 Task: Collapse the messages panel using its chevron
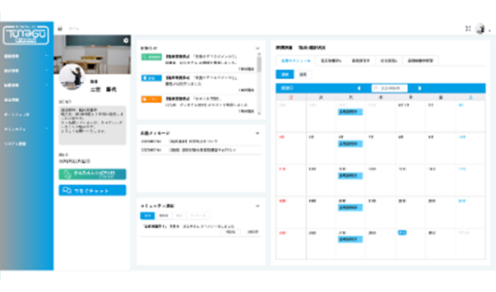coord(258,133)
